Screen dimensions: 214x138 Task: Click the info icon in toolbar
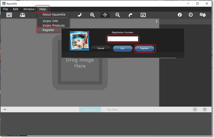(x=180, y=15)
